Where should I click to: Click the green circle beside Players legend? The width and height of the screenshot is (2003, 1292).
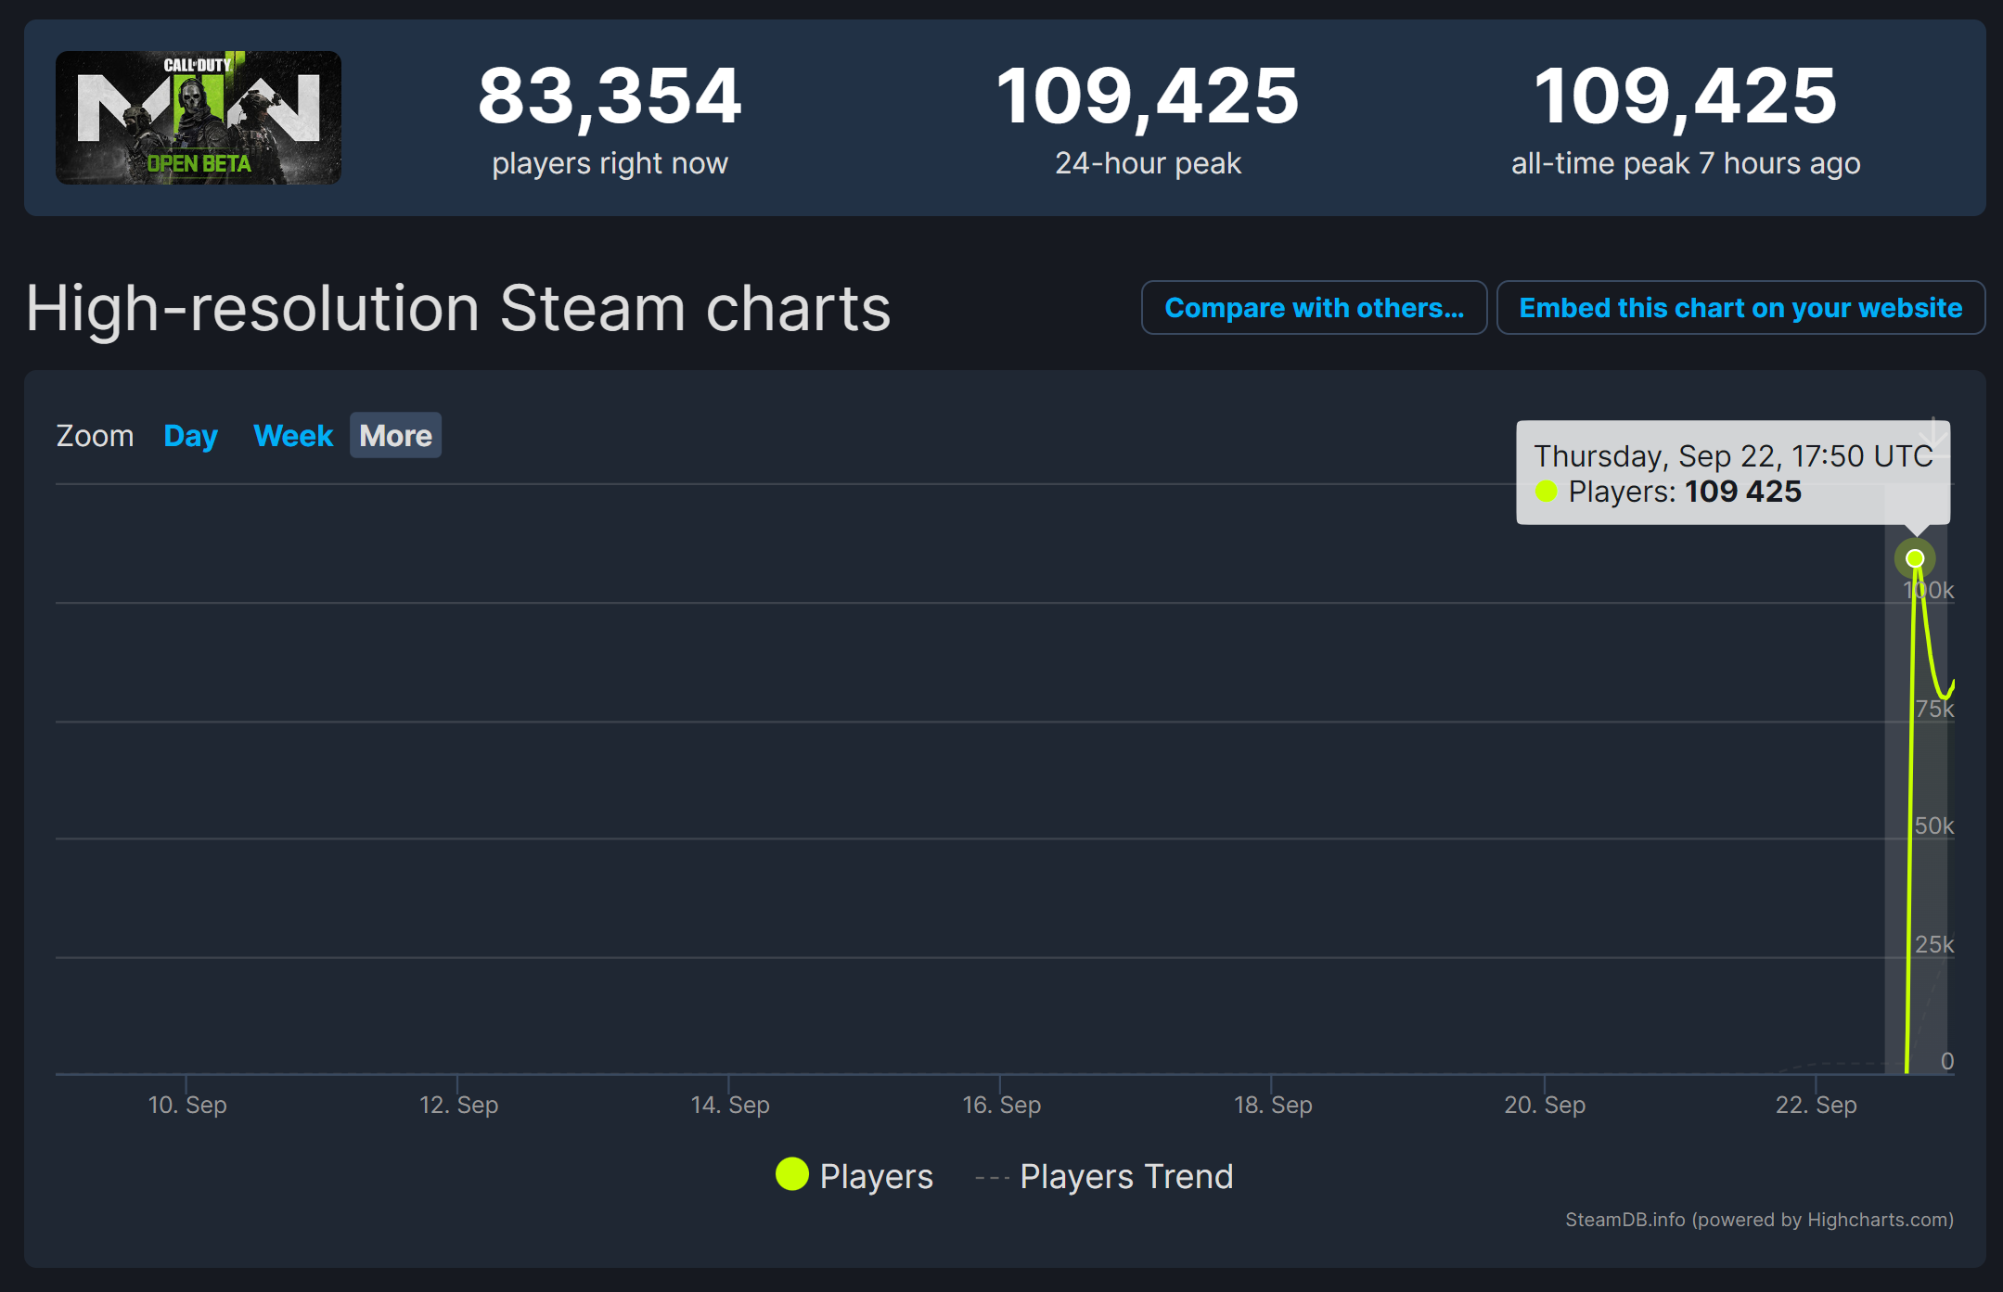pos(792,1174)
